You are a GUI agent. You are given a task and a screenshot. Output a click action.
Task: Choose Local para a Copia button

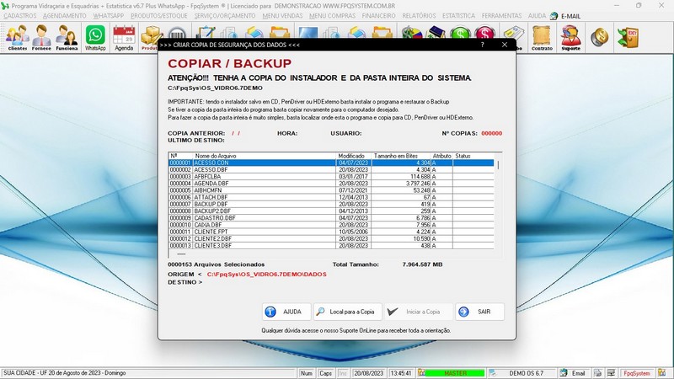pyautogui.click(x=348, y=312)
